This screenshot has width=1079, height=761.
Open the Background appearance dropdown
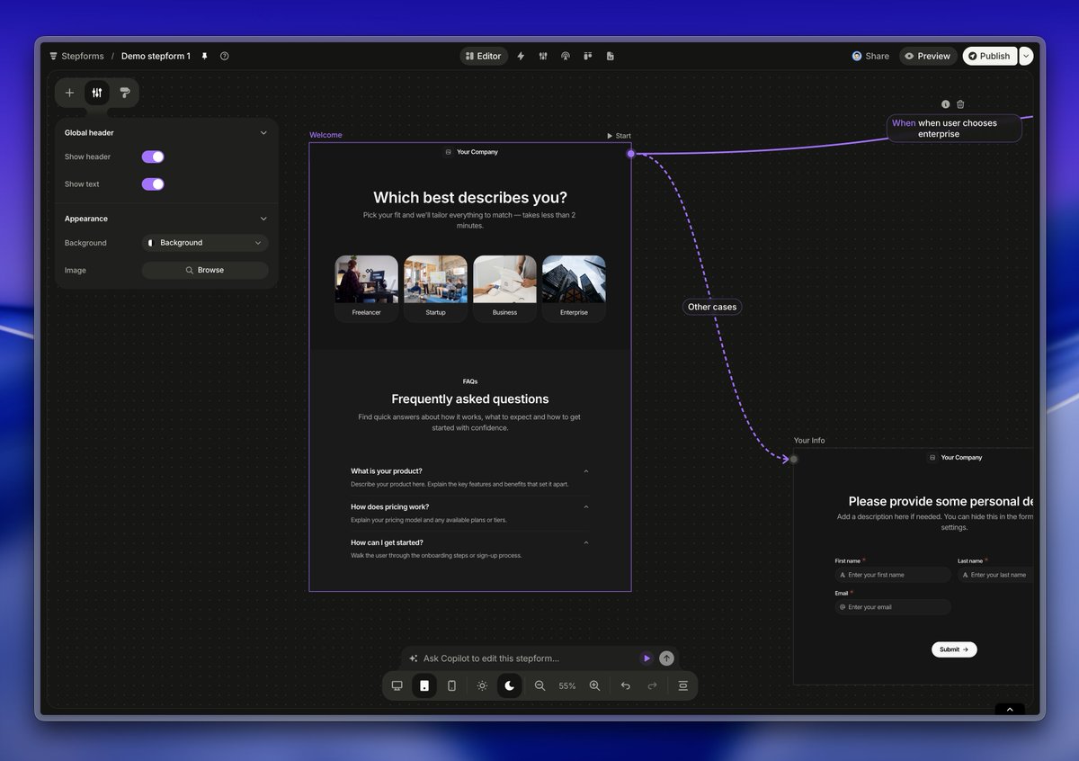point(205,243)
